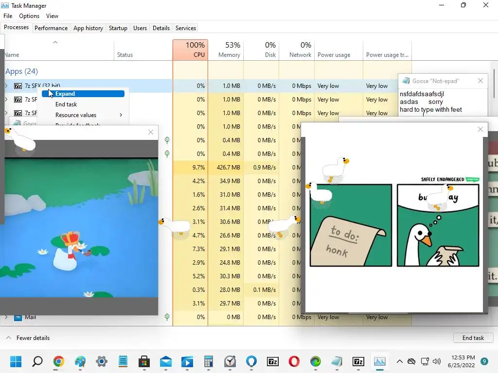Sort by the Power usage column header

point(338,50)
